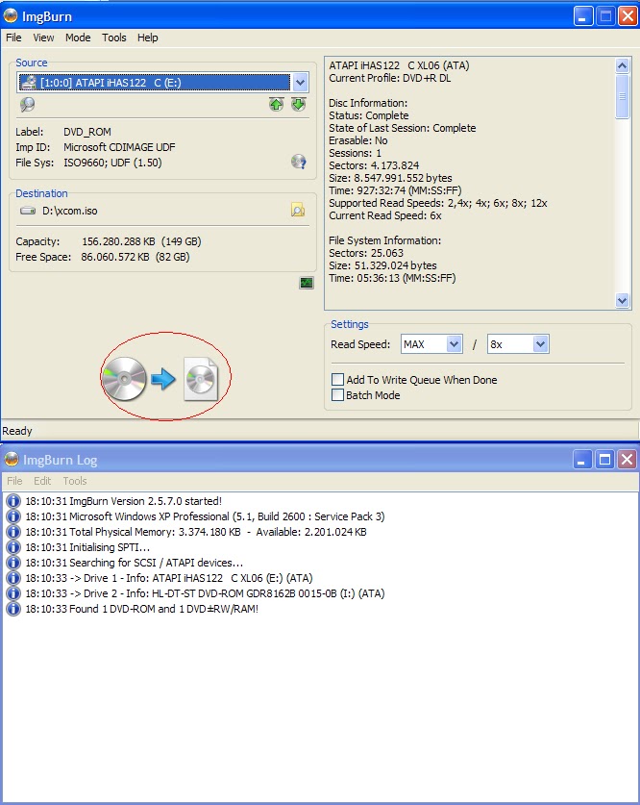Open the Tools menu in ImgBurn

(x=113, y=38)
